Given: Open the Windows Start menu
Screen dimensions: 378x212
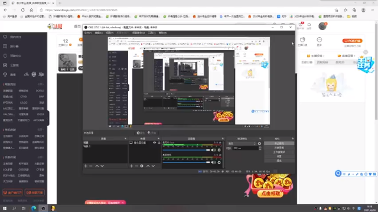Looking at the screenshot, I should 5,208.
